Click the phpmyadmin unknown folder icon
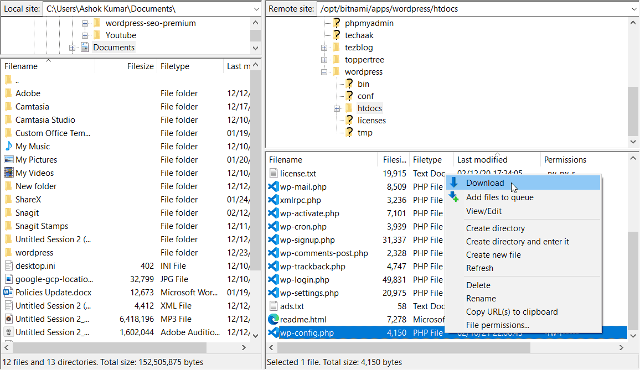 click(x=337, y=23)
